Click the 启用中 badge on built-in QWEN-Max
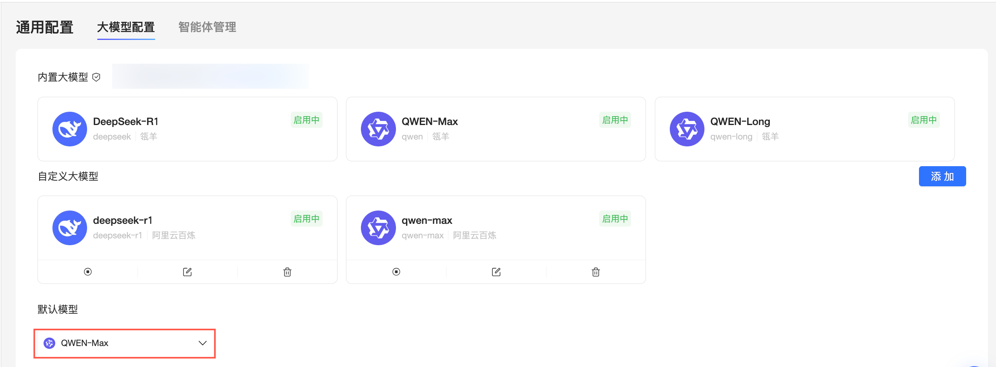Screen dimensions: 996x367 [615, 120]
